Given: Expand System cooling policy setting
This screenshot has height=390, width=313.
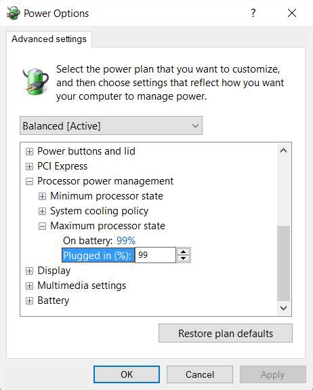Looking at the screenshot, I should (x=42, y=211).
